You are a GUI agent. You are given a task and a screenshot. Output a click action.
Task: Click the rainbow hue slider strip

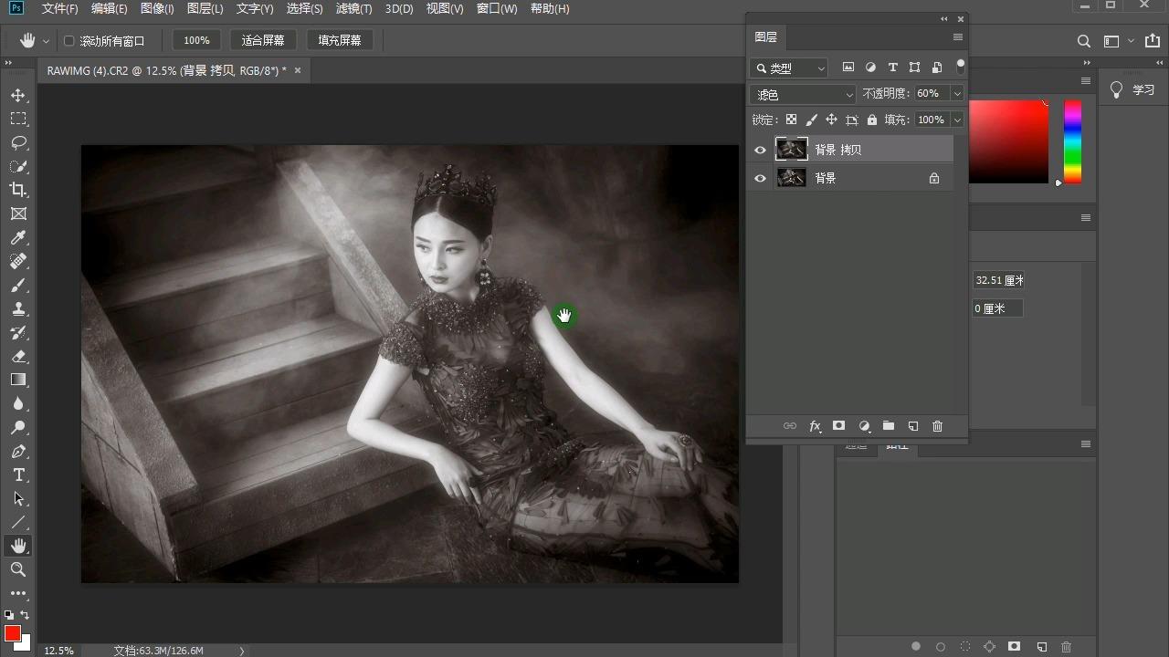[1072, 141]
